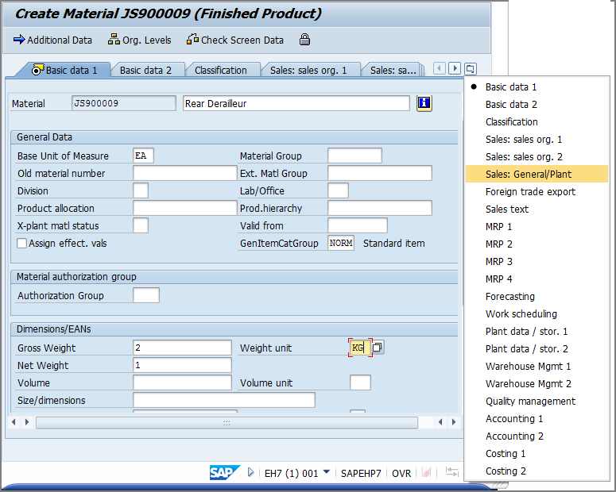Screen dimensions: 616x492
Task: Open Org. Levels from the toolbar
Action: click(x=139, y=40)
